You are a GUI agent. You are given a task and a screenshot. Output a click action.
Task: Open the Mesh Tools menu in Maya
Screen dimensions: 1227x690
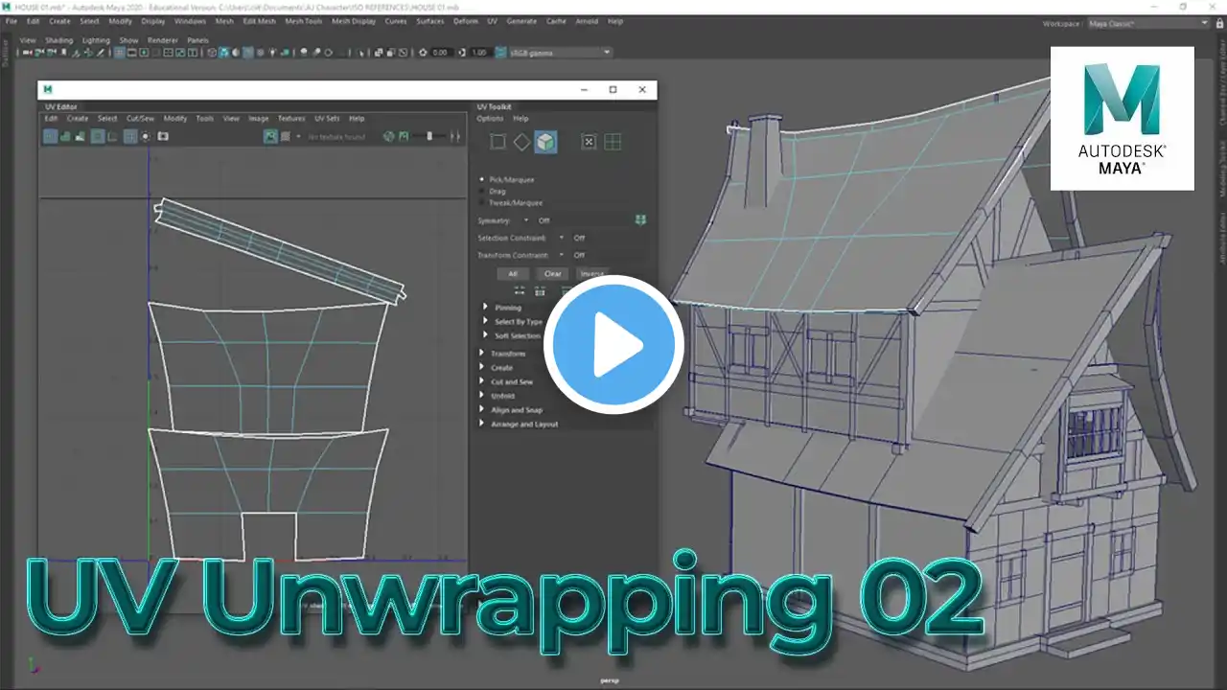click(304, 21)
